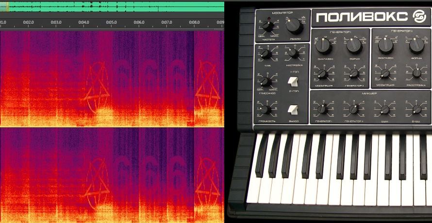Click Генератор II Модуляция knob

[x=385, y=73]
